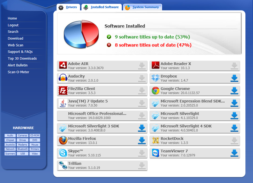This screenshot has height=183, width=253.
Task: Click greyed download arrow for Adobe Reader X
Action: 234,66
